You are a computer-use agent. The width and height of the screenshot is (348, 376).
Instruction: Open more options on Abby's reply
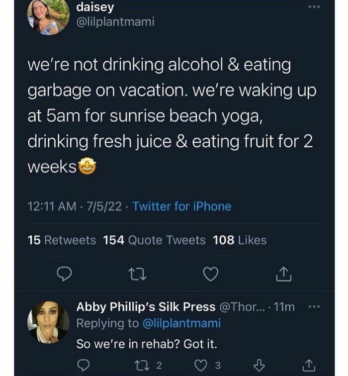coord(313,307)
